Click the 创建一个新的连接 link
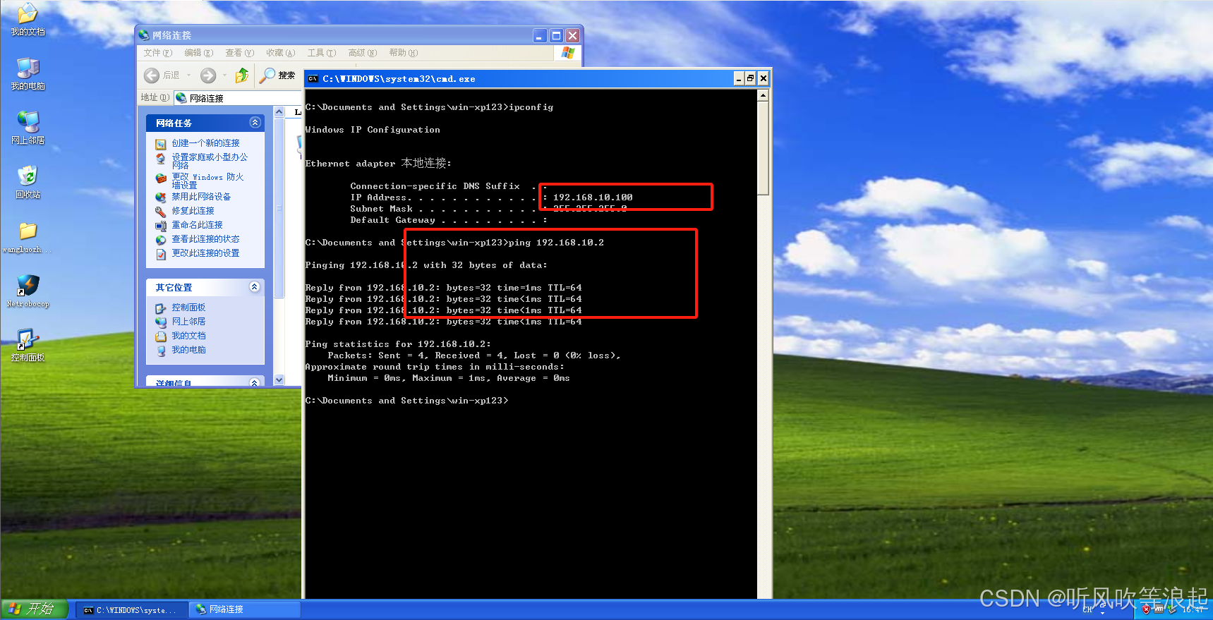The width and height of the screenshot is (1213, 620). point(205,143)
